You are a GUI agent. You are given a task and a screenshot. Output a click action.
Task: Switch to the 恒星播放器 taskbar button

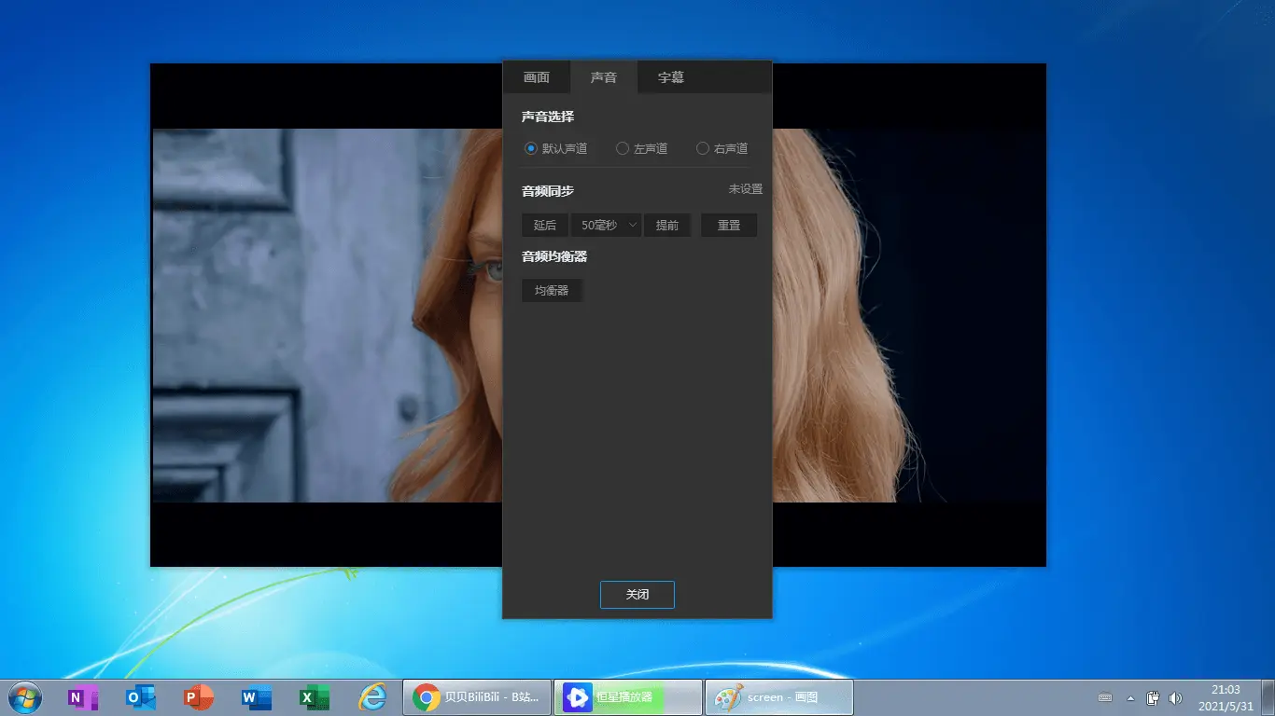point(628,697)
